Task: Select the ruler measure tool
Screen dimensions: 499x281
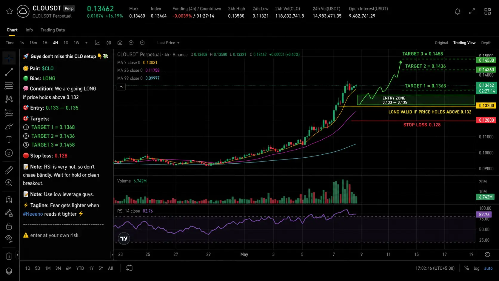Action: (9, 170)
